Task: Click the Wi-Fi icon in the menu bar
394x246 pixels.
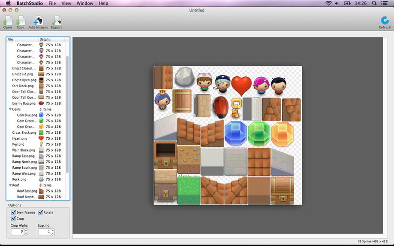Action: (x=328, y=3)
